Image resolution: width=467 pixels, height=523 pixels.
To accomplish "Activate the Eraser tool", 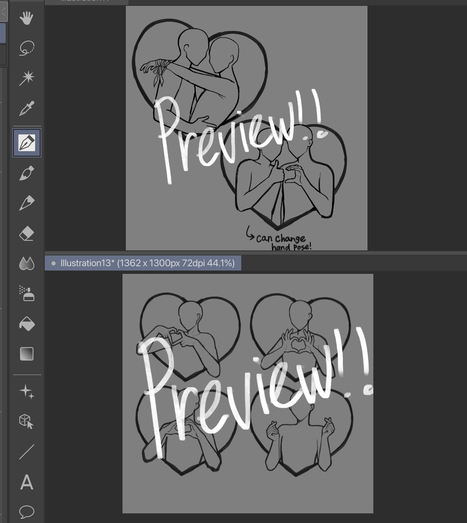I will [26, 234].
